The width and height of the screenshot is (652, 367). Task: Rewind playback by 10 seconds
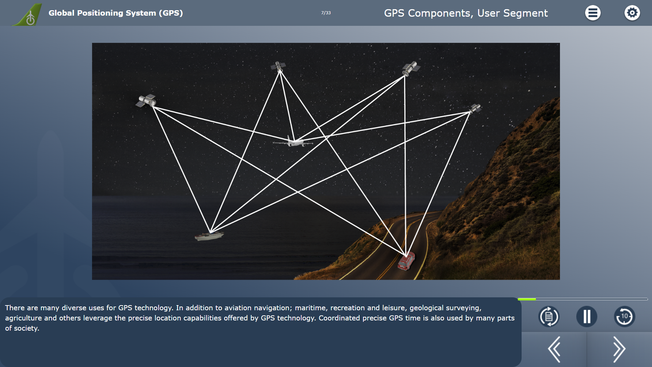[624, 316]
